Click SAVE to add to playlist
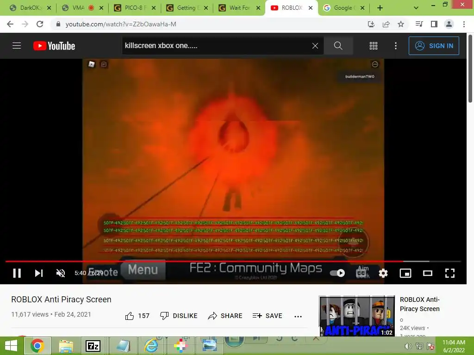474x355 pixels. (267, 316)
